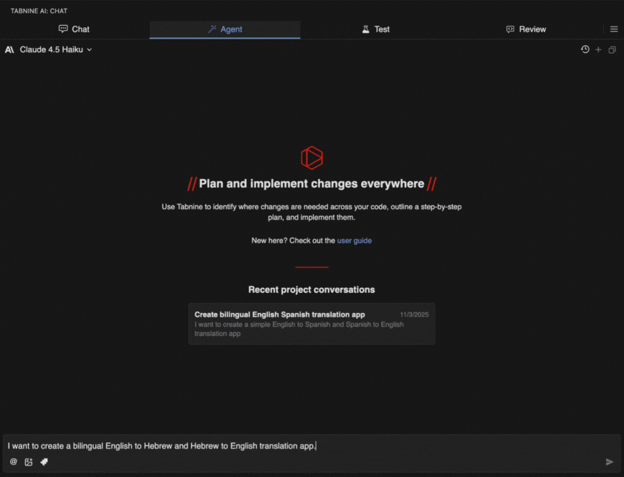This screenshot has width=624, height=477.
Task: Start a new conversation with plus icon
Action: click(599, 49)
